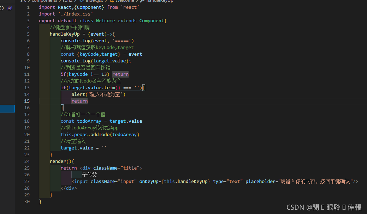367x214 pixels.
Task: Click the comment '//清空输入'
Action: (73, 141)
